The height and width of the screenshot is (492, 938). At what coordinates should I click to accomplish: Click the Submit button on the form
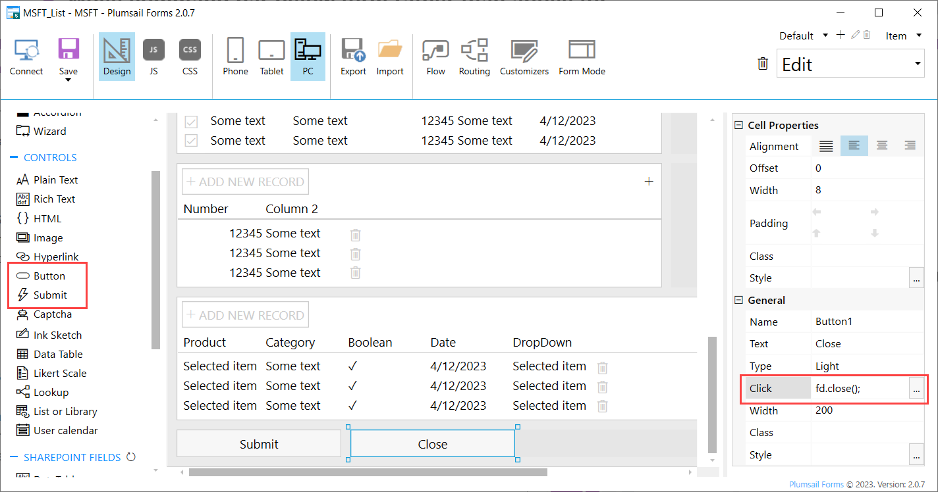pos(259,444)
